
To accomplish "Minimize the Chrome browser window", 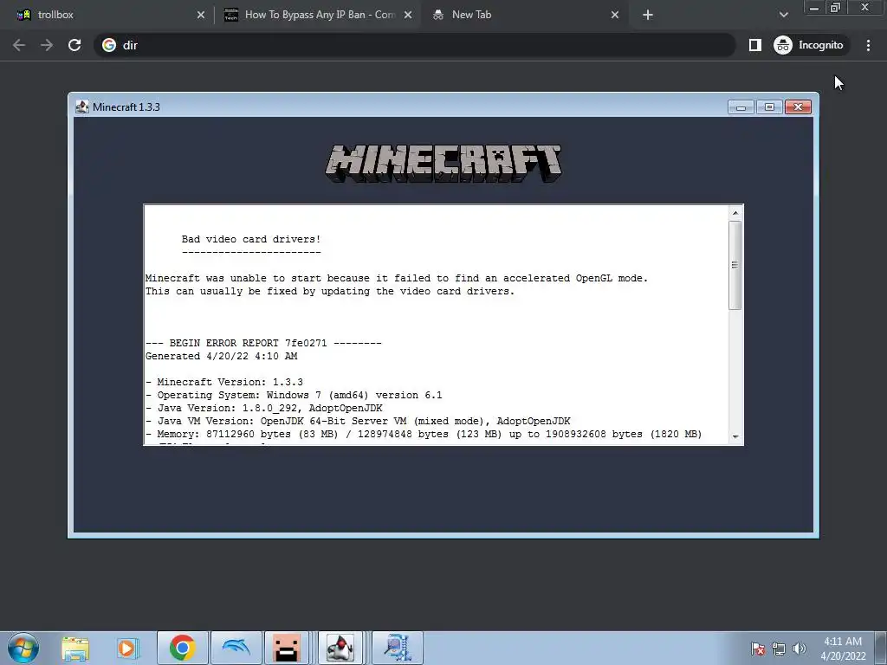I will coord(814,7).
